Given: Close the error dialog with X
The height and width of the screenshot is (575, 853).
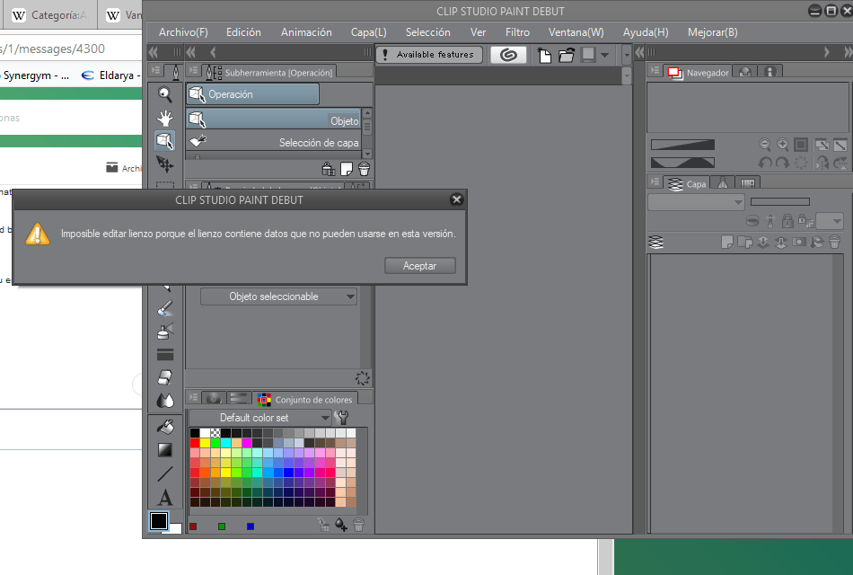Looking at the screenshot, I should point(456,199).
